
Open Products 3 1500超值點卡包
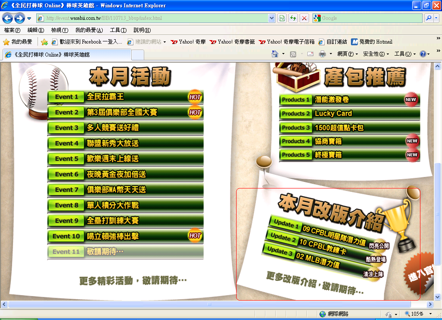click(x=350, y=128)
